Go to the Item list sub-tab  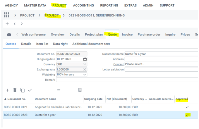[42, 44]
